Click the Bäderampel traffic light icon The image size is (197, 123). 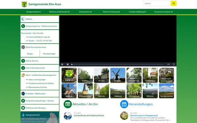pos(23,93)
